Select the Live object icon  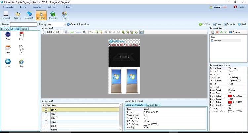click(x=8, y=62)
